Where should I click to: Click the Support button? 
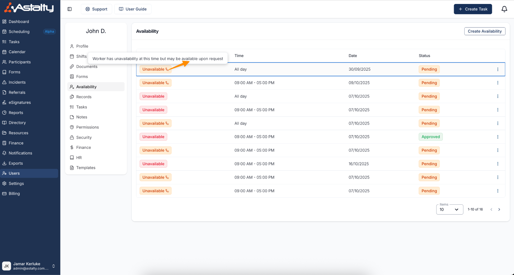[96, 9]
